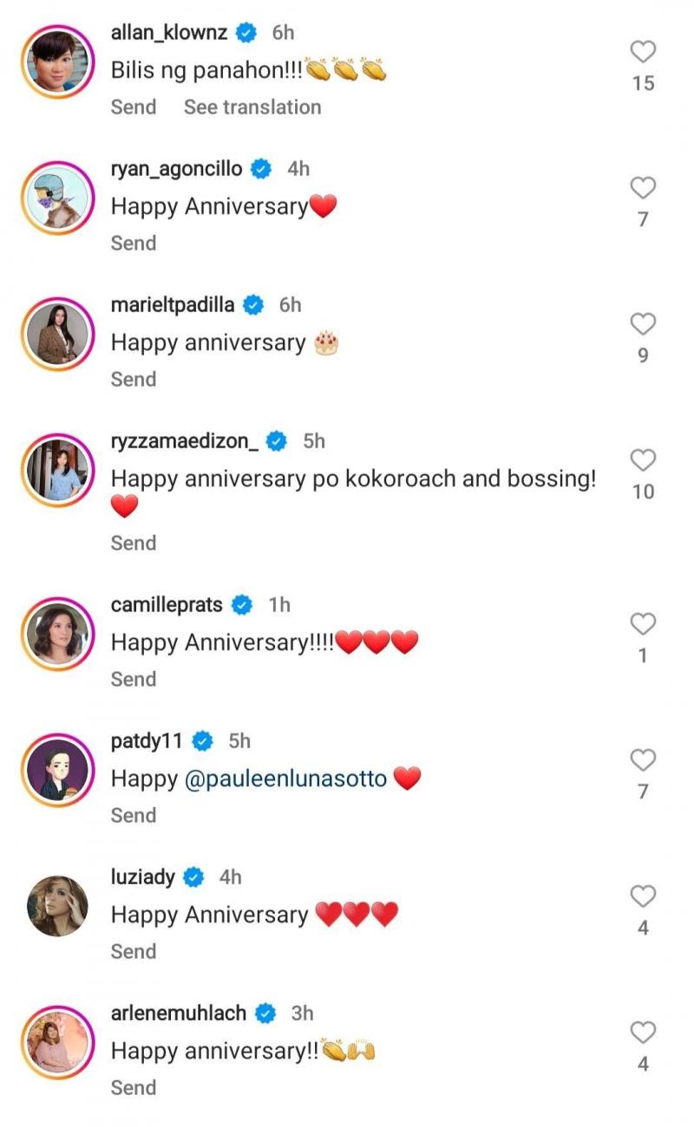Tap the heart on ryan_agoncillo's comment
The width and height of the screenshot is (694, 1127).
[x=643, y=188]
